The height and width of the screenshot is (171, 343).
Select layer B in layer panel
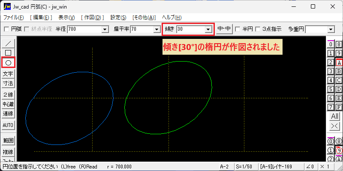(339, 71)
